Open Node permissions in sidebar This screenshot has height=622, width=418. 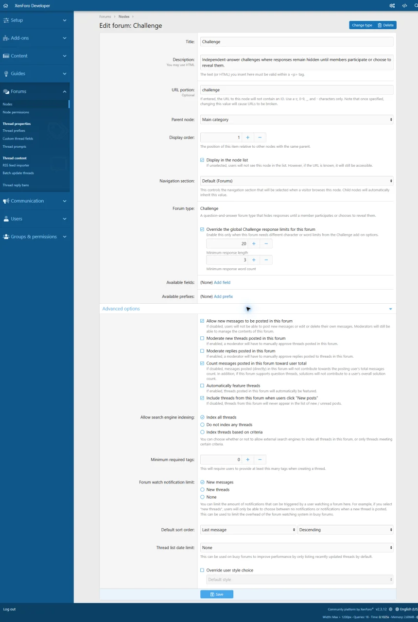[x=16, y=112]
